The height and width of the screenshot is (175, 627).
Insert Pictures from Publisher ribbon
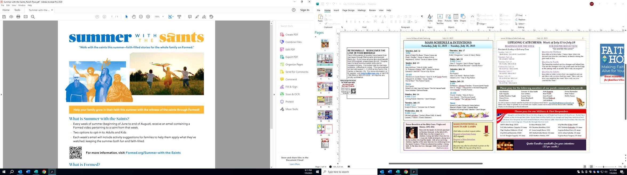click(x=448, y=18)
